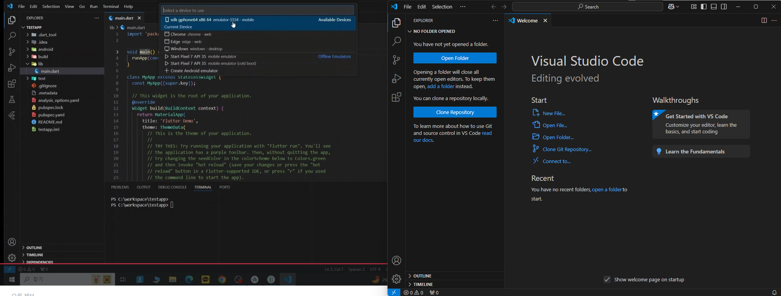The image size is (781, 296).
Task: Open Manage gear in the testapp window
Action: coord(12,258)
